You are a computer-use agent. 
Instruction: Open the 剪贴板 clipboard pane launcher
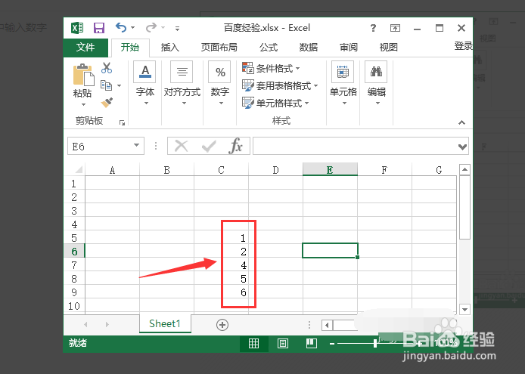click(123, 123)
